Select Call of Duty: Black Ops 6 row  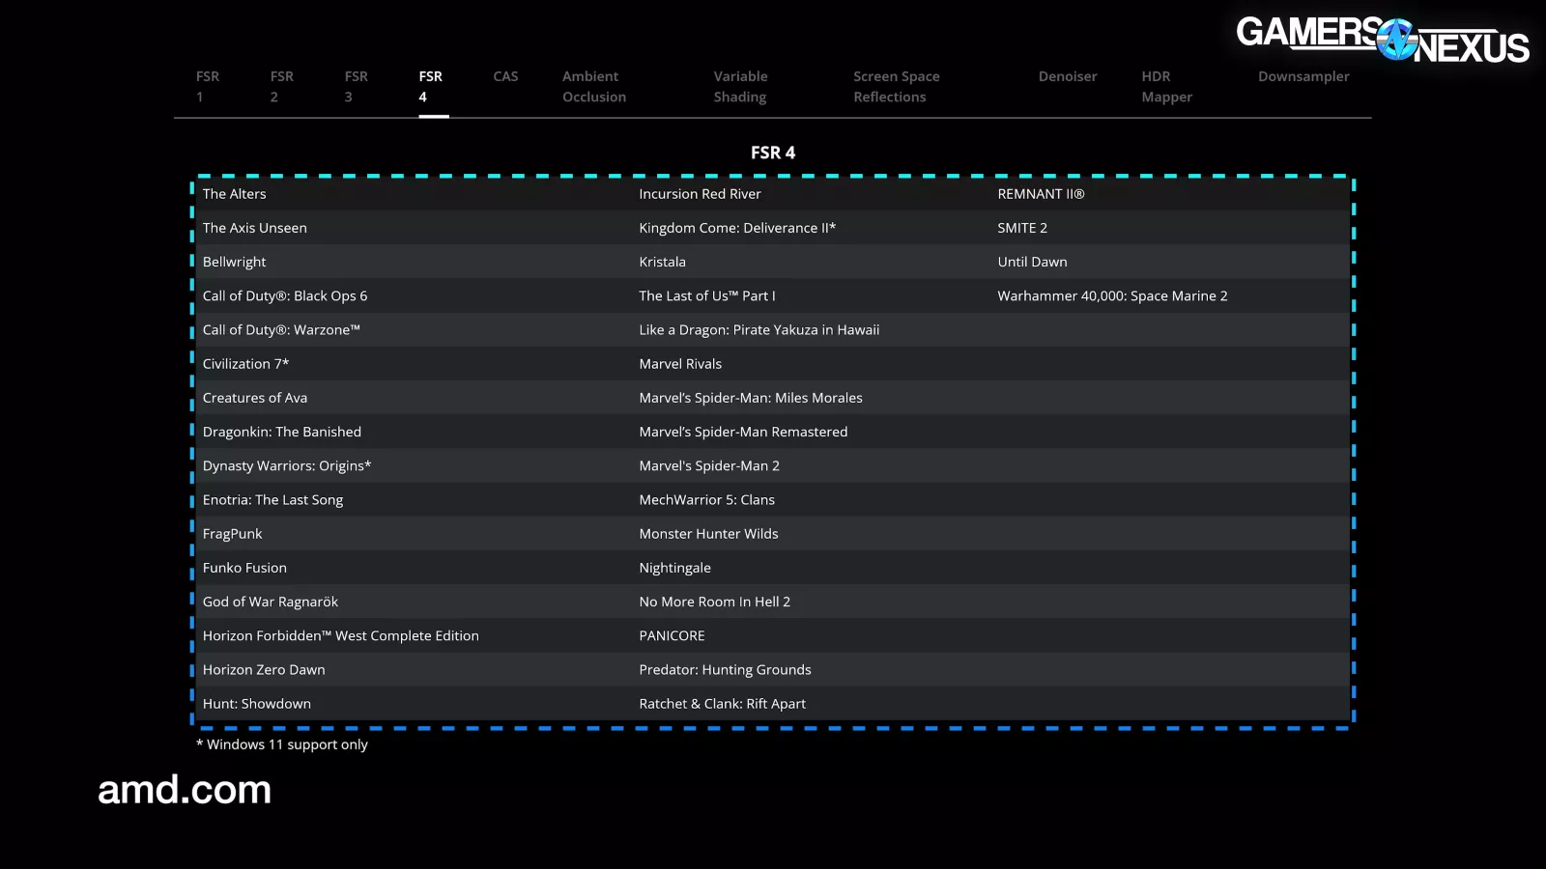pos(284,295)
